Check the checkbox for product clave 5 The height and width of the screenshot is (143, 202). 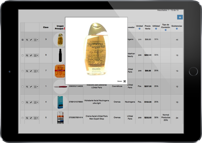tap(22, 118)
